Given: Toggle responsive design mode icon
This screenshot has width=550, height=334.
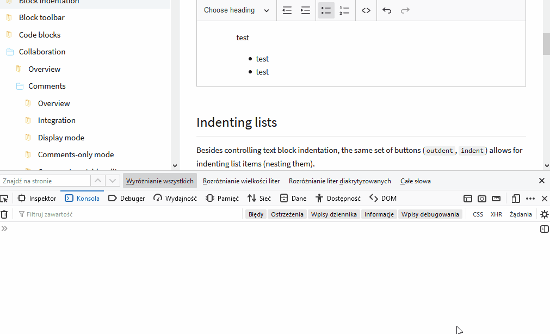Looking at the screenshot, I should [516, 199].
